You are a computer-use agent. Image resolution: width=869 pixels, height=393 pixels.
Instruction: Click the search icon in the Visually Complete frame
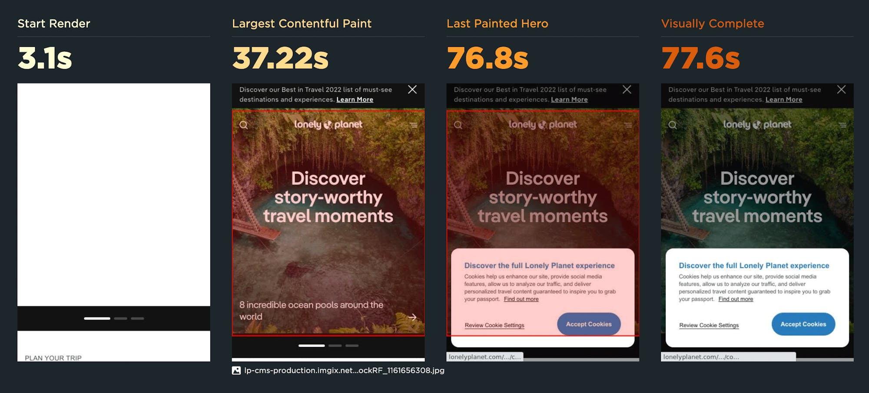(673, 125)
